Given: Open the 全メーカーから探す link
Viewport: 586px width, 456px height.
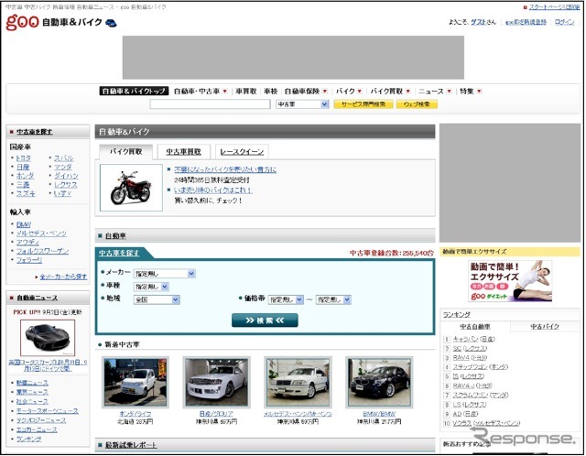Looking at the screenshot, I should (63, 277).
